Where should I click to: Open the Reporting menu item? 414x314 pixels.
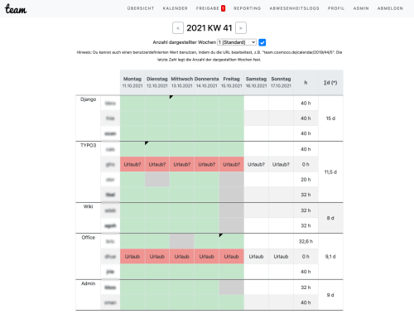pyautogui.click(x=247, y=8)
